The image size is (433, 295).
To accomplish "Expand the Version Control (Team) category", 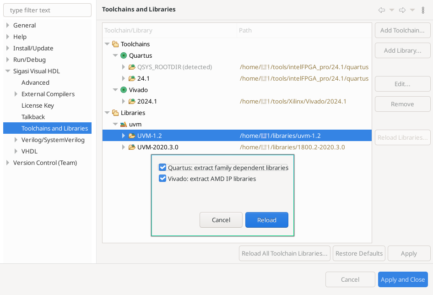I will 8,163.
